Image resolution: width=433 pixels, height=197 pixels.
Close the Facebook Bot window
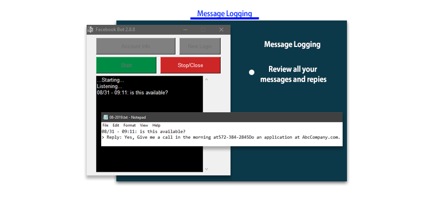tap(221, 30)
